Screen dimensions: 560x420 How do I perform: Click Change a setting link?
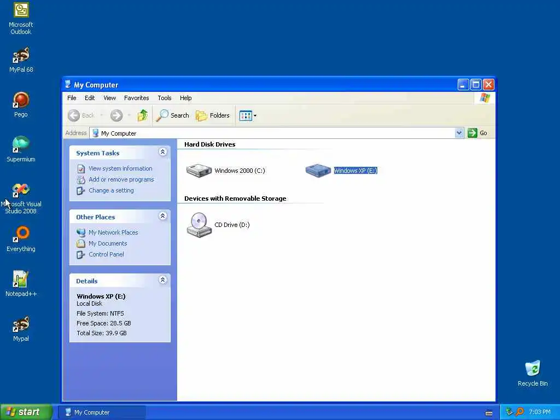111,191
